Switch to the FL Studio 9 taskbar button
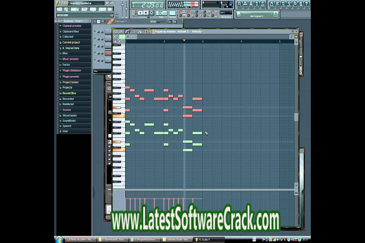 click(208, 239)
